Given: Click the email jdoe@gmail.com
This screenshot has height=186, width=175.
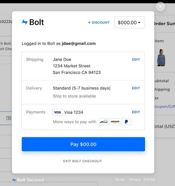Looking at the screenshot, I should click(79, 43).
